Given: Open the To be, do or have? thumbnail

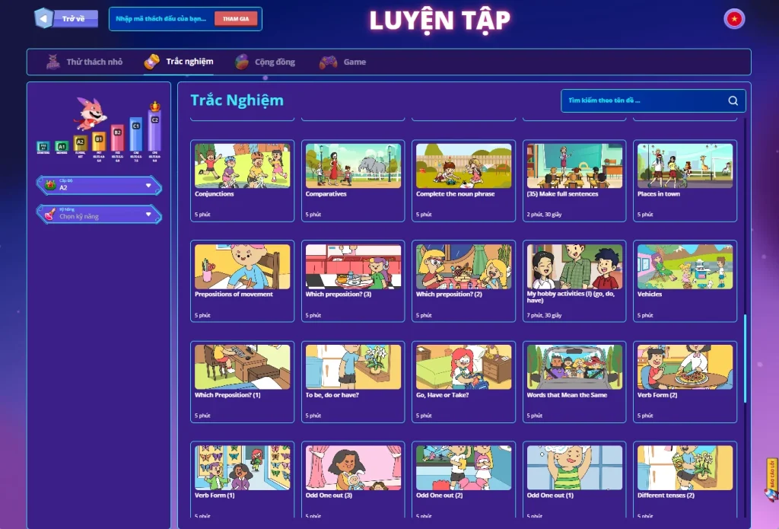Looking at the screenshot, I should [353, 367].
